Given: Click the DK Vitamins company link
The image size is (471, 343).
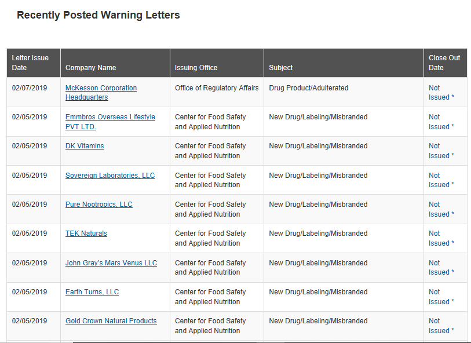Looking at the screenshot, I should (85, 146).
